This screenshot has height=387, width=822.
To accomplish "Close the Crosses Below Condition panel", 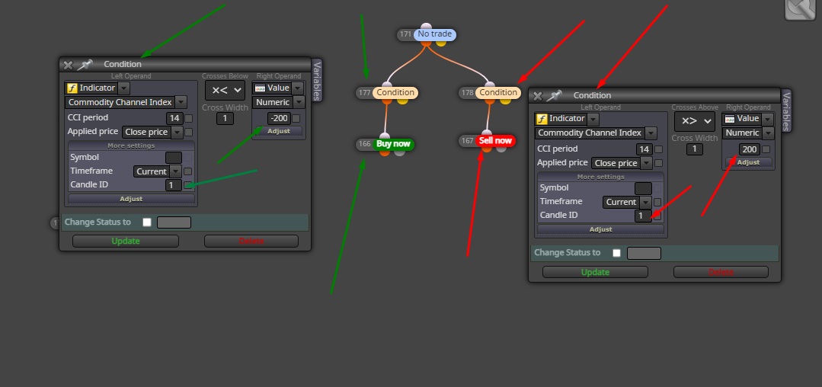I will coord(68,65).
